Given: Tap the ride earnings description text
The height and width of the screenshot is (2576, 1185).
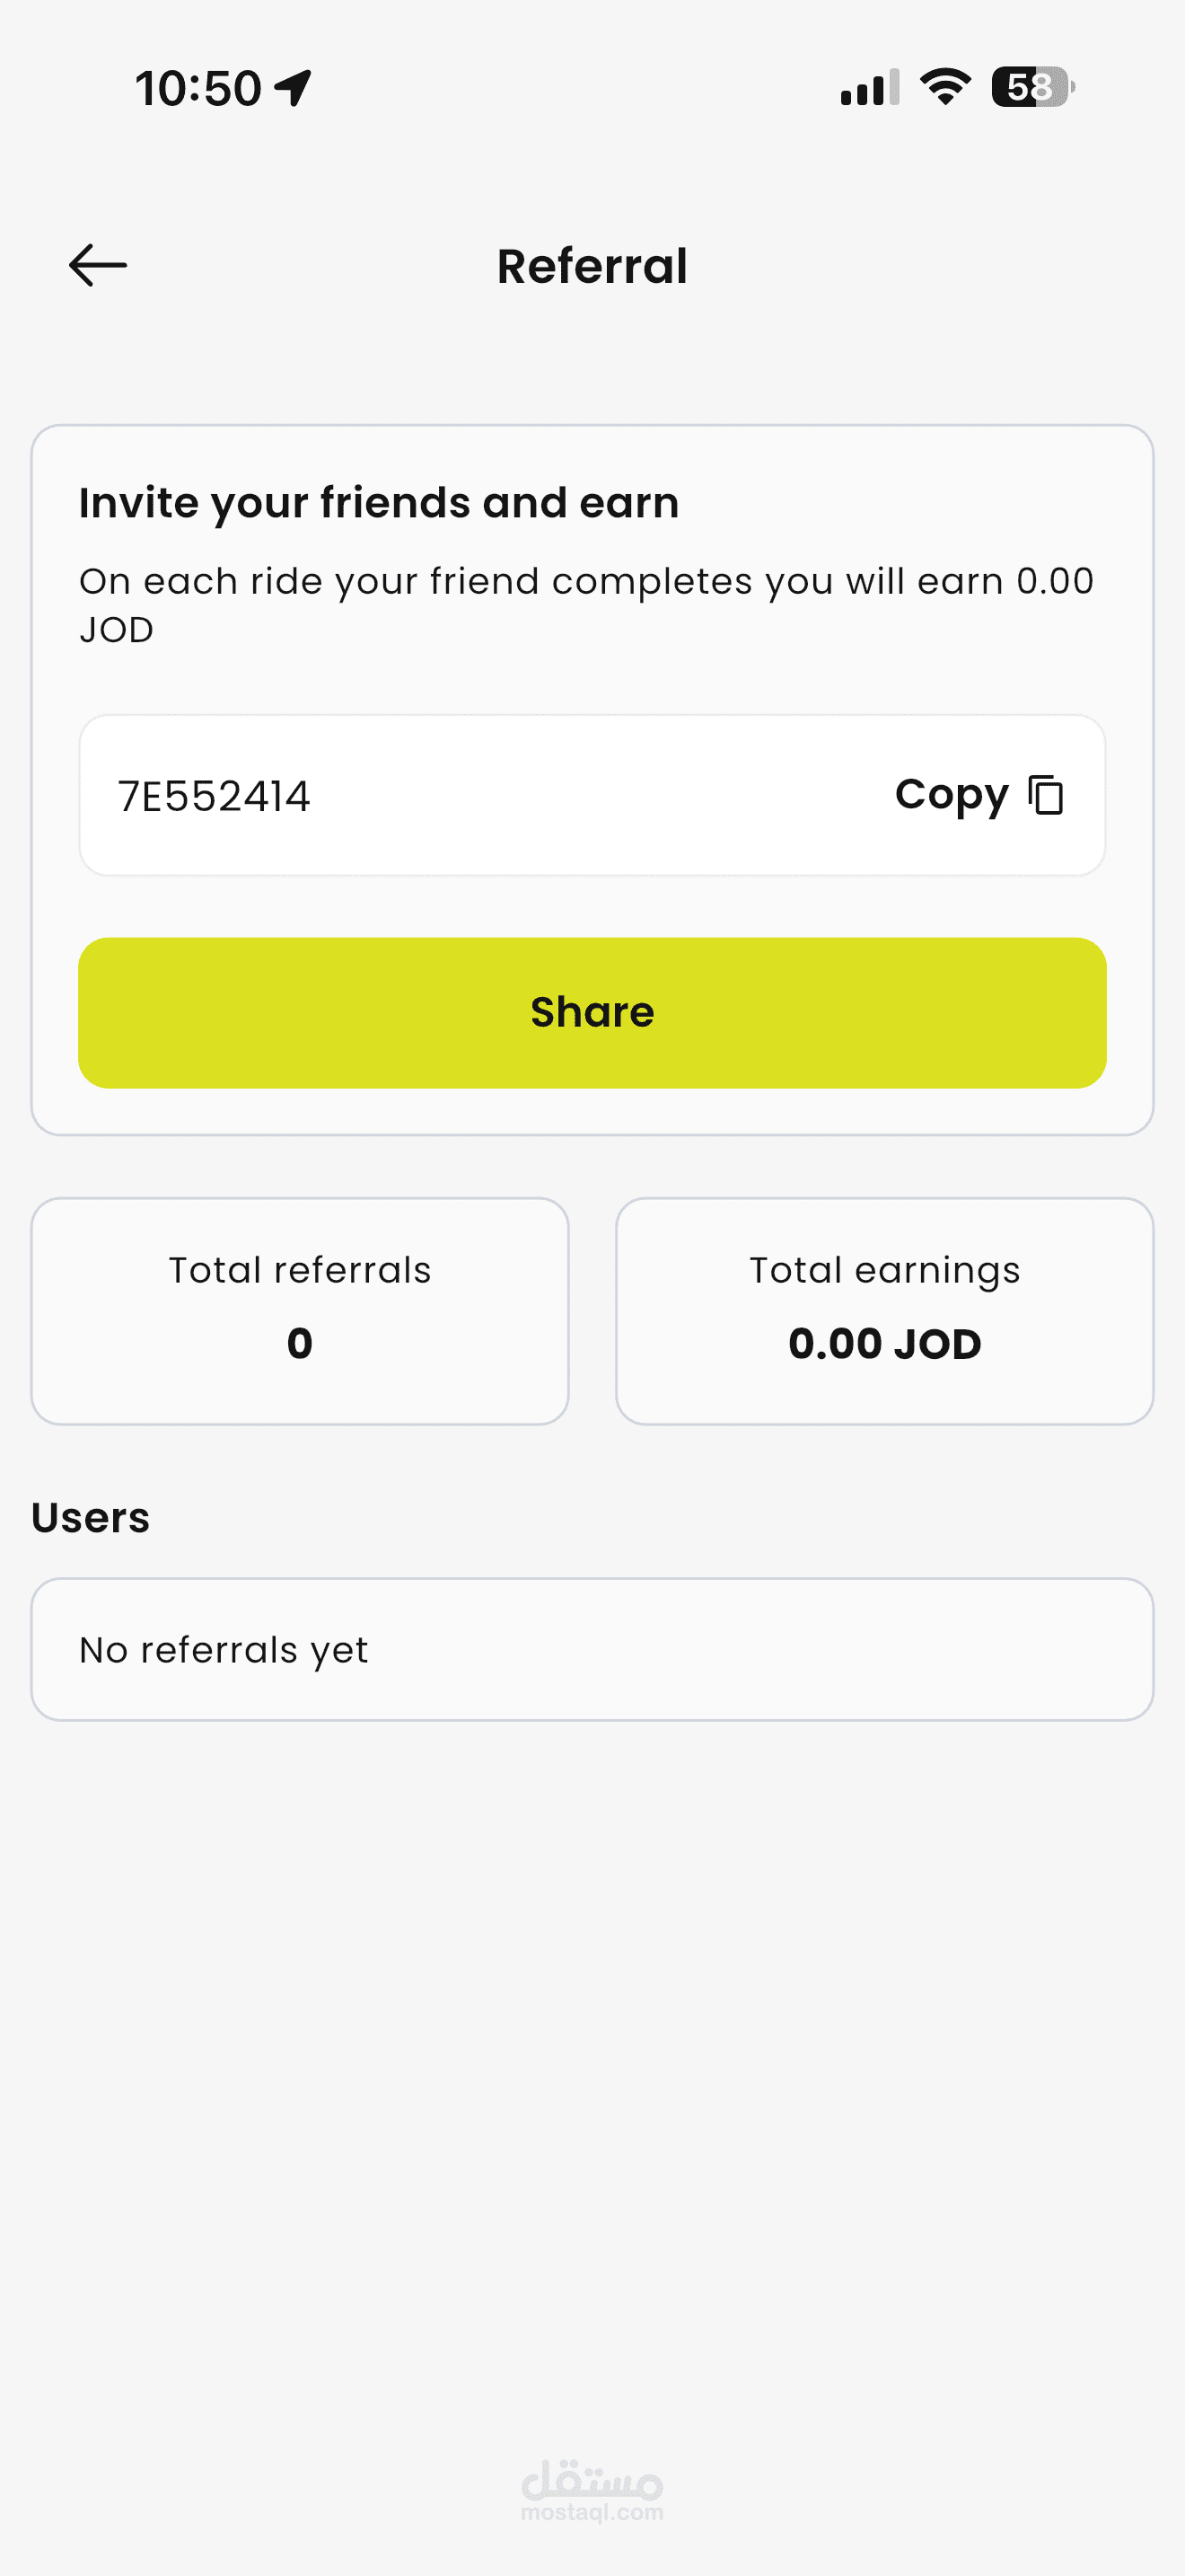Looking at the screenshot, I should pos(586,605).
